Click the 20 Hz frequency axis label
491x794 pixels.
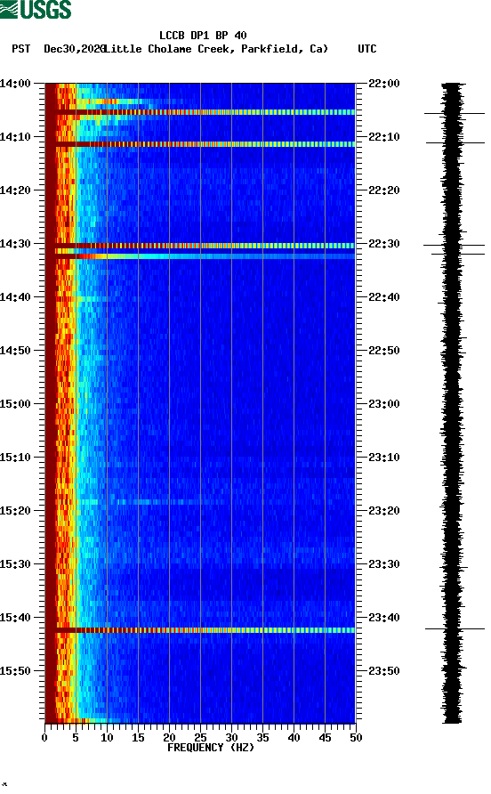169,738
